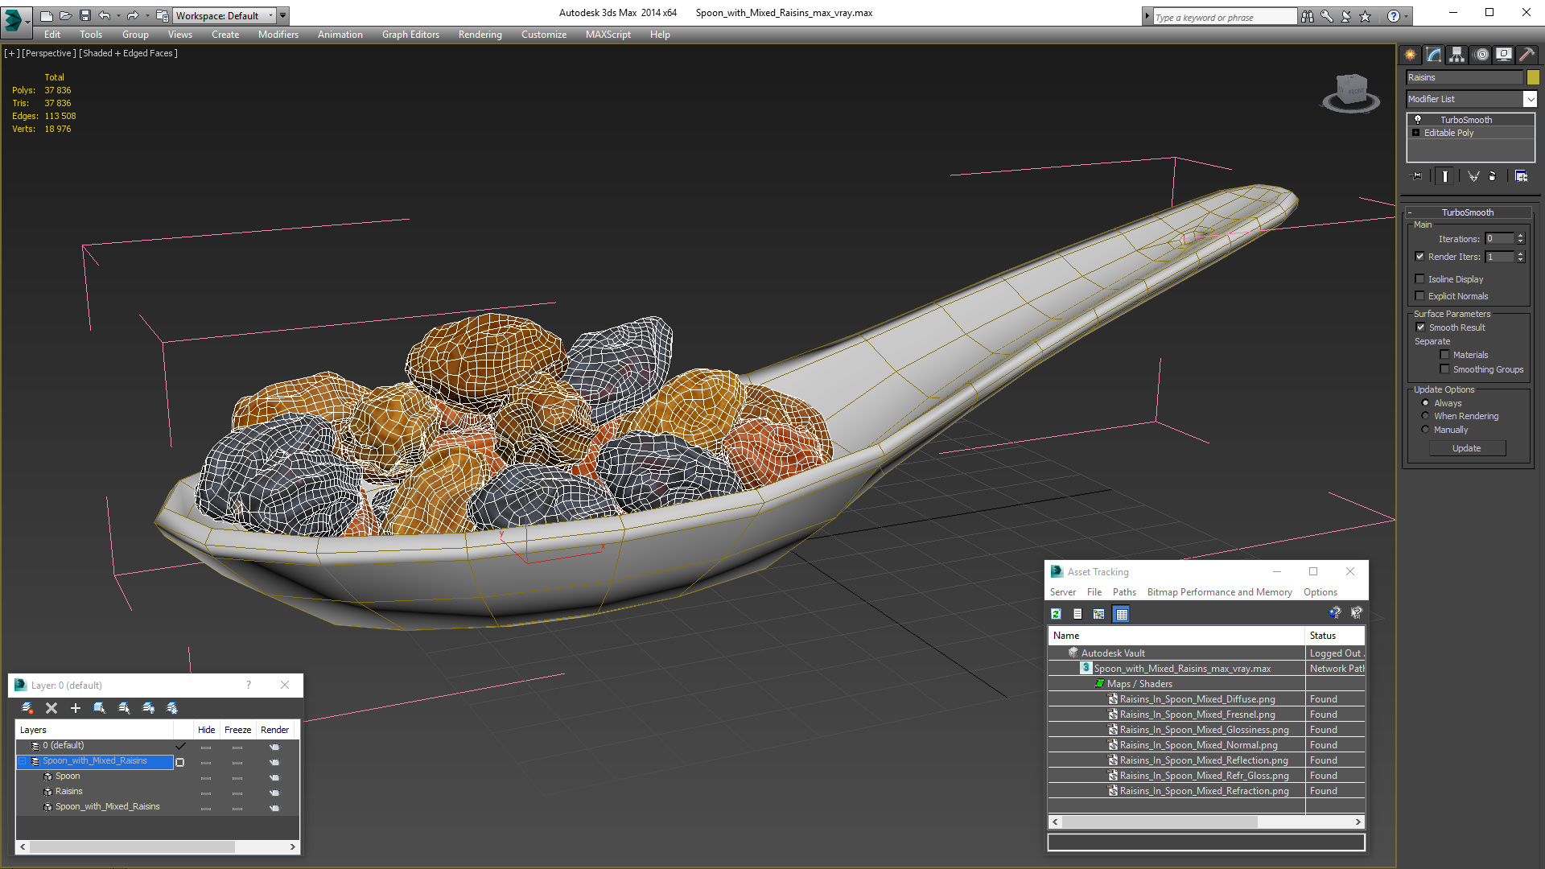This screenshot has height=869, width=1545.
Task: Open the Rendering menu
Action: (480, 35)
